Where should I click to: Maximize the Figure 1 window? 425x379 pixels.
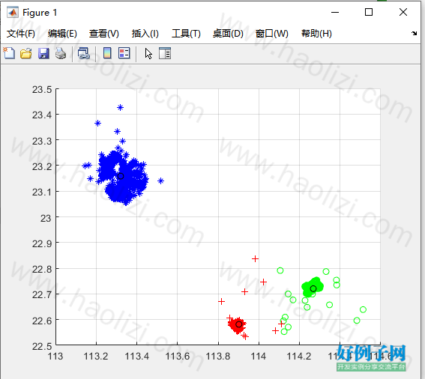[369, 12]
